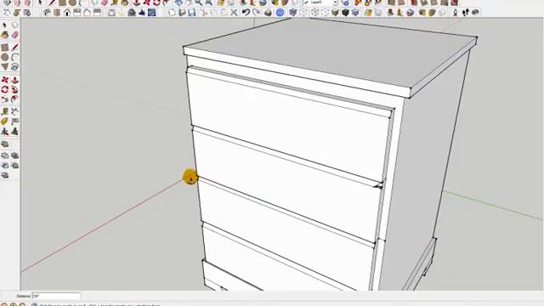The image size is (544, 306).
Task: Switch to Front view house icon
Action: tap(67, 13)
